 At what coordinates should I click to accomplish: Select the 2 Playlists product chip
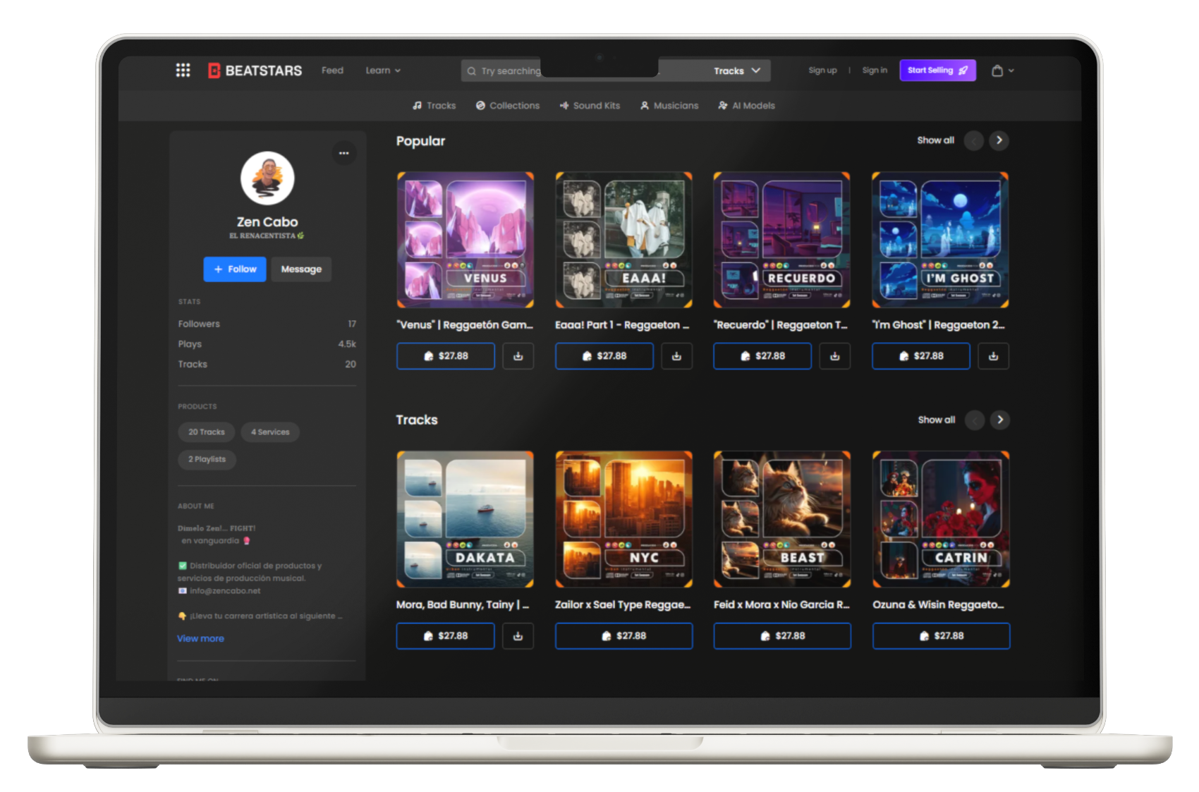tap(207, 459)
